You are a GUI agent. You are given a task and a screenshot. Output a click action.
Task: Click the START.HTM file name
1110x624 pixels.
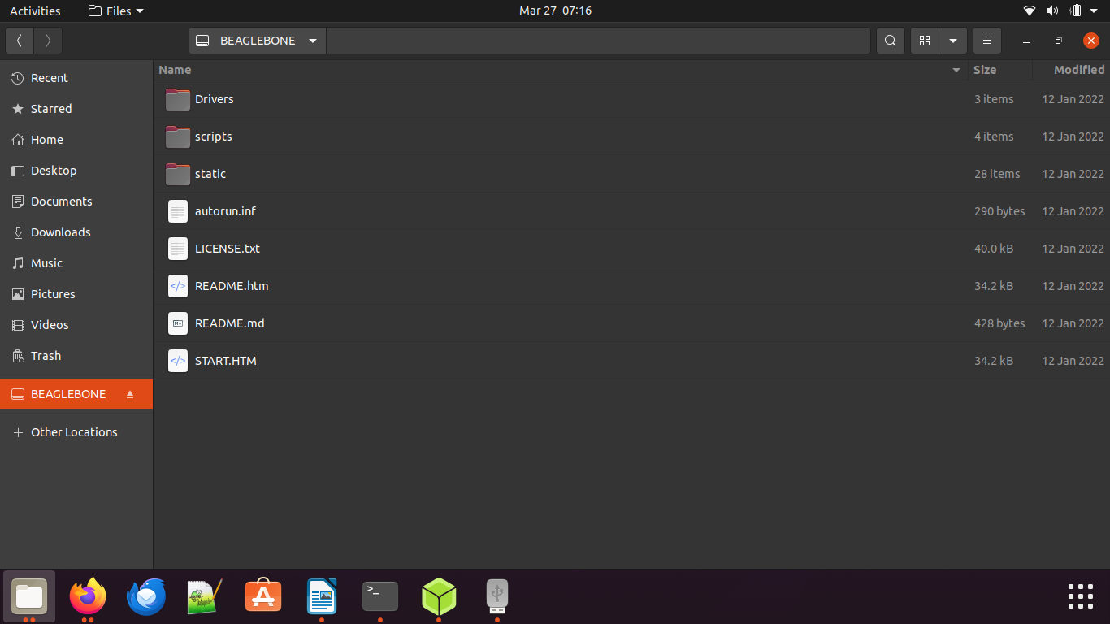(x=226, y=361)
